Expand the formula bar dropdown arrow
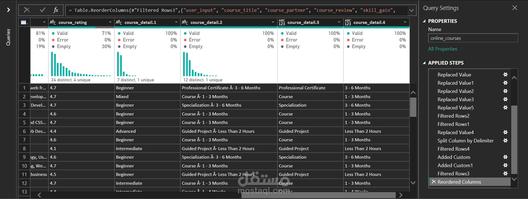Screen dimensions: 528x199 click(411, 10)
